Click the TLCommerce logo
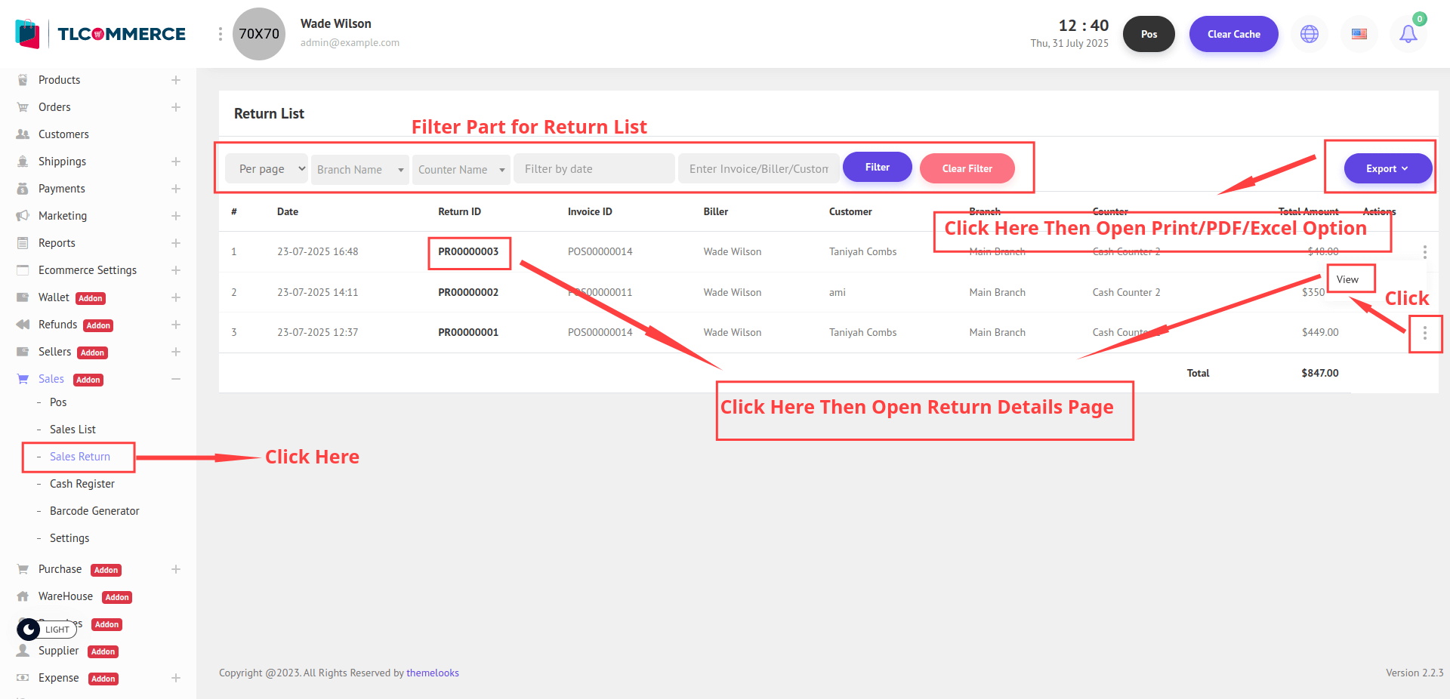This screenshot has width=1450, height=699. (x=100, y=34)
